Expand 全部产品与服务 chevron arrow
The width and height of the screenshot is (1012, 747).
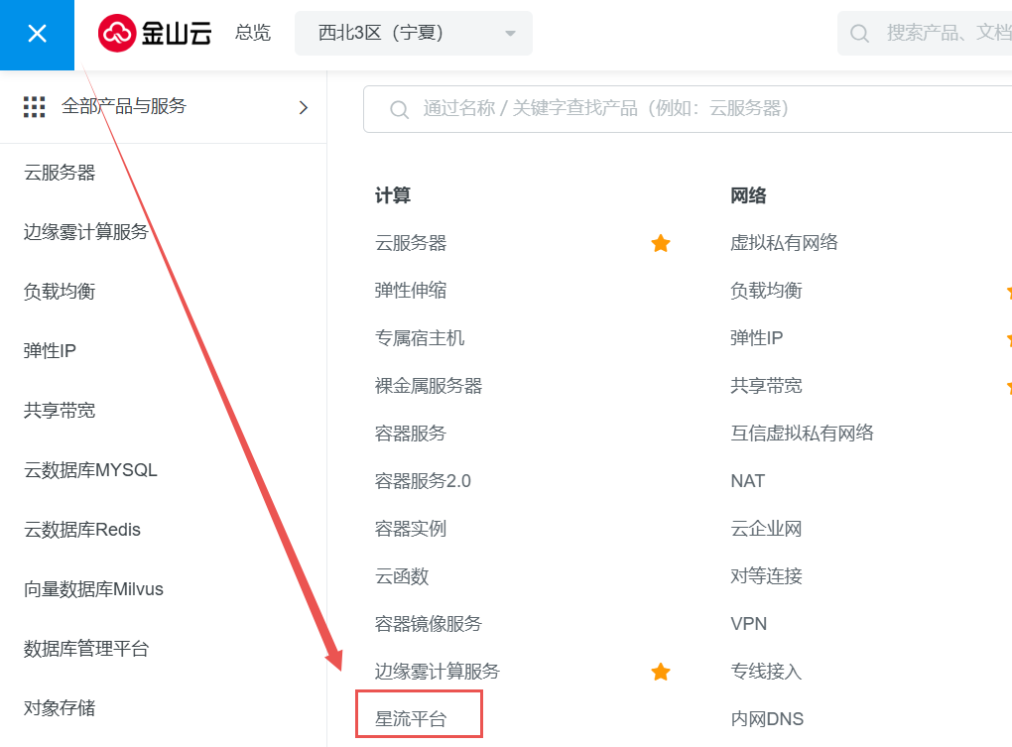304,107
